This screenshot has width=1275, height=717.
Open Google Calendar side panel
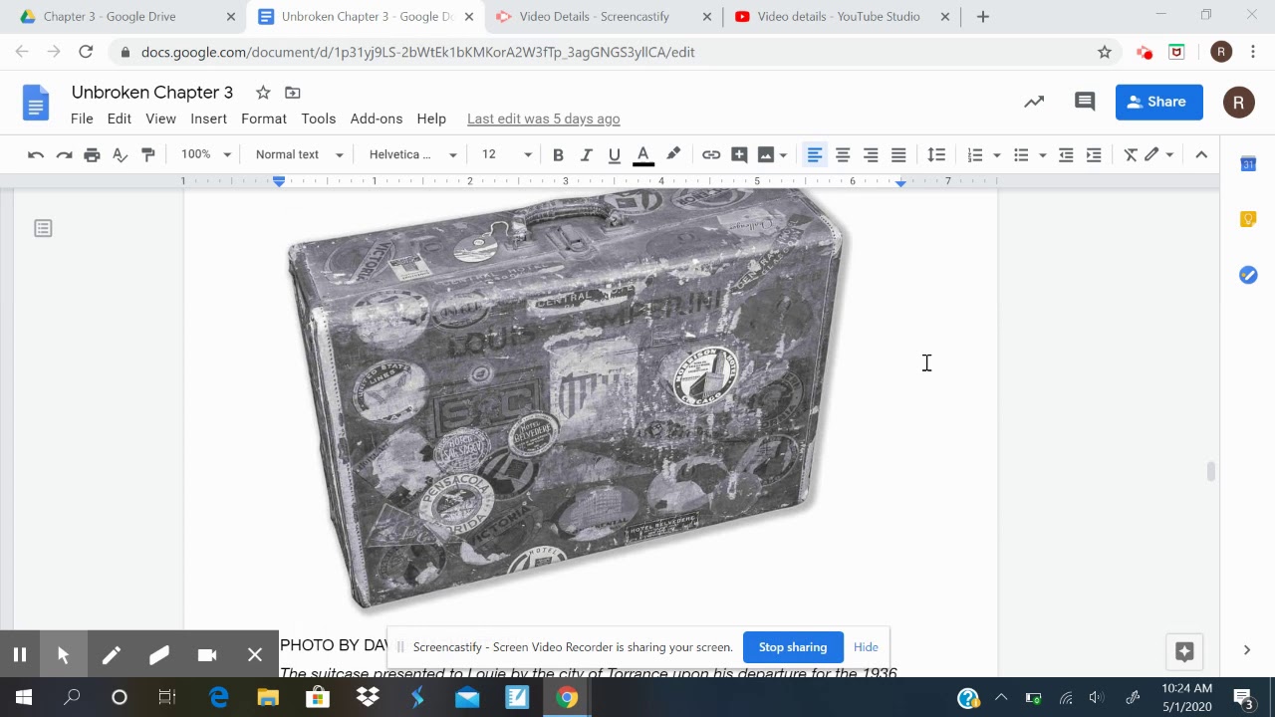click(1248, 164)
